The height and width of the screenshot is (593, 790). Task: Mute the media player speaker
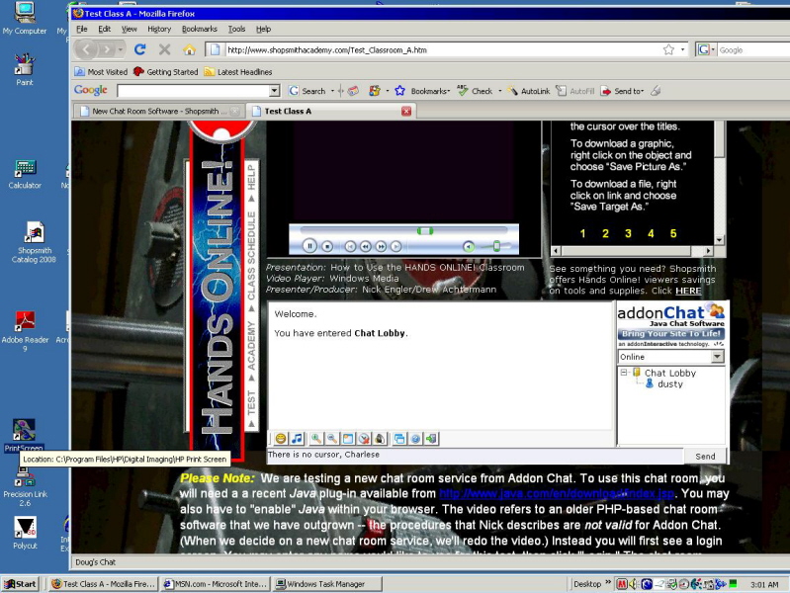tap(469, 246)
